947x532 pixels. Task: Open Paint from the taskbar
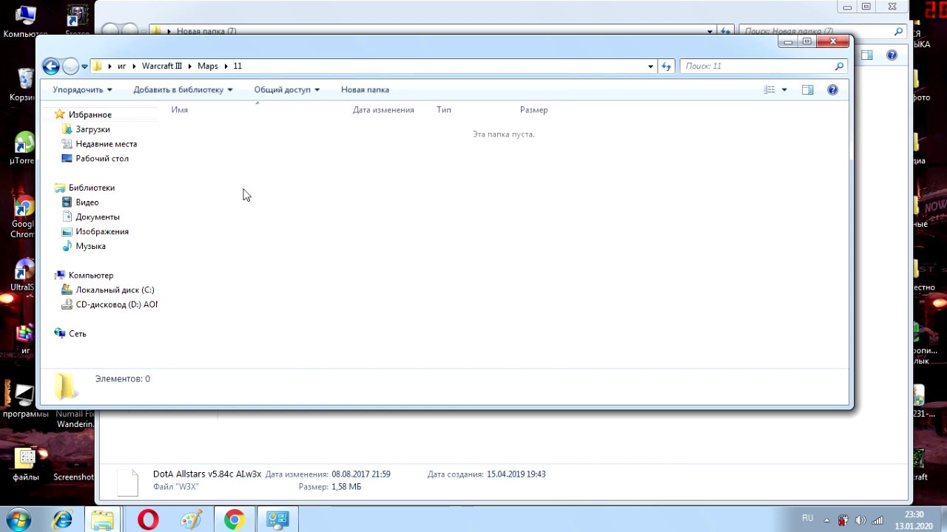click(x=191, y=519)
